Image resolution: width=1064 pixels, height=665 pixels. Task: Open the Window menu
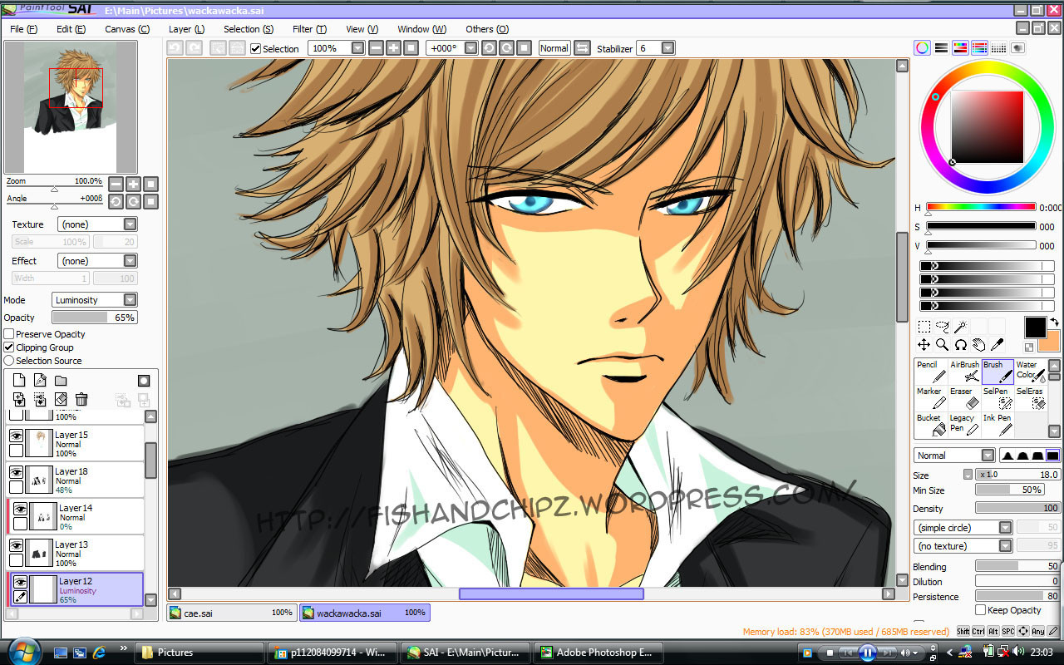421,29
